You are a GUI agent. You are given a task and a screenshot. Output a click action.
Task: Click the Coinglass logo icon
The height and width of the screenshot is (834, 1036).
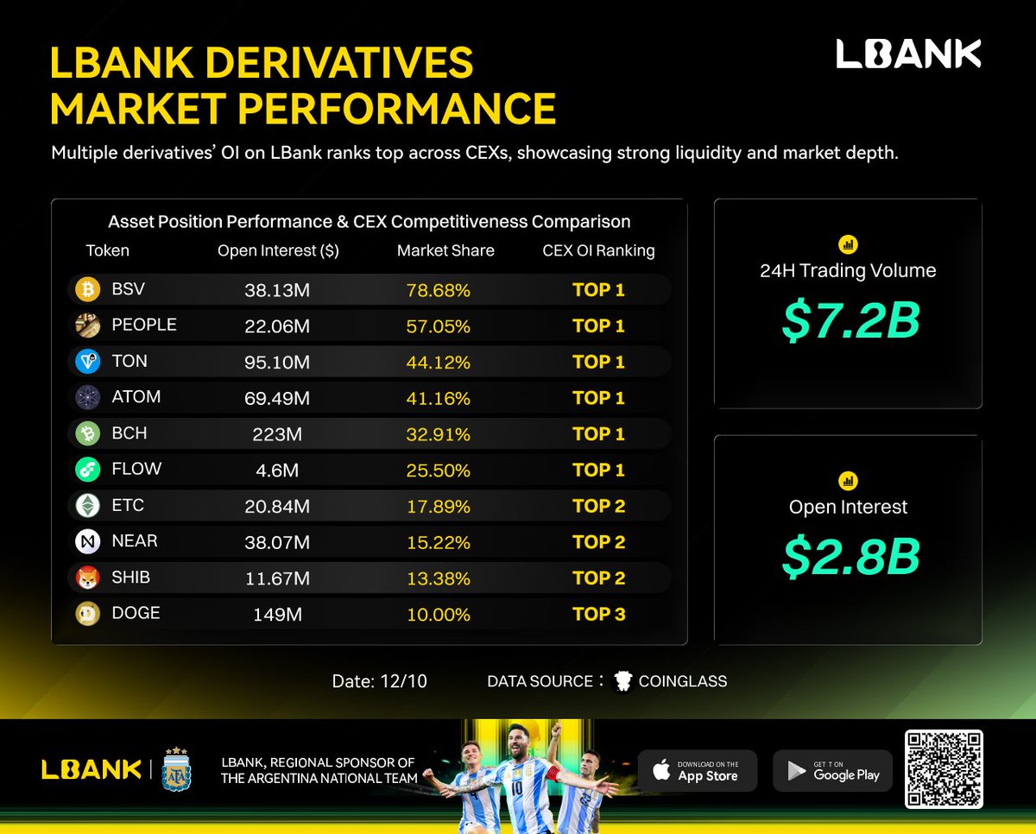[x=622, y=681]
